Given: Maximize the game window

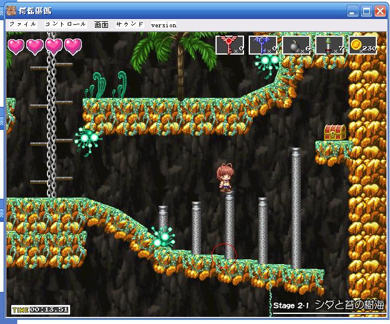Looking at the screenshot, I should tap(366, 11).
